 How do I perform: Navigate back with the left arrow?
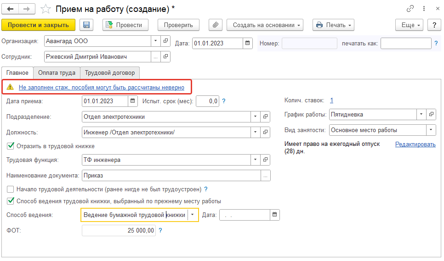(x=10, y=9)
